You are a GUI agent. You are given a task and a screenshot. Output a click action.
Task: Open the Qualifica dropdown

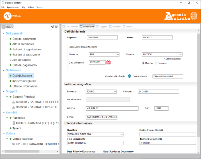[x=95, y=134]
